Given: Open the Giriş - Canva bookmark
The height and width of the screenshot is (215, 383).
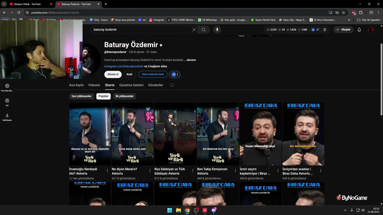Looking at the screenshot, I should 98,20.
